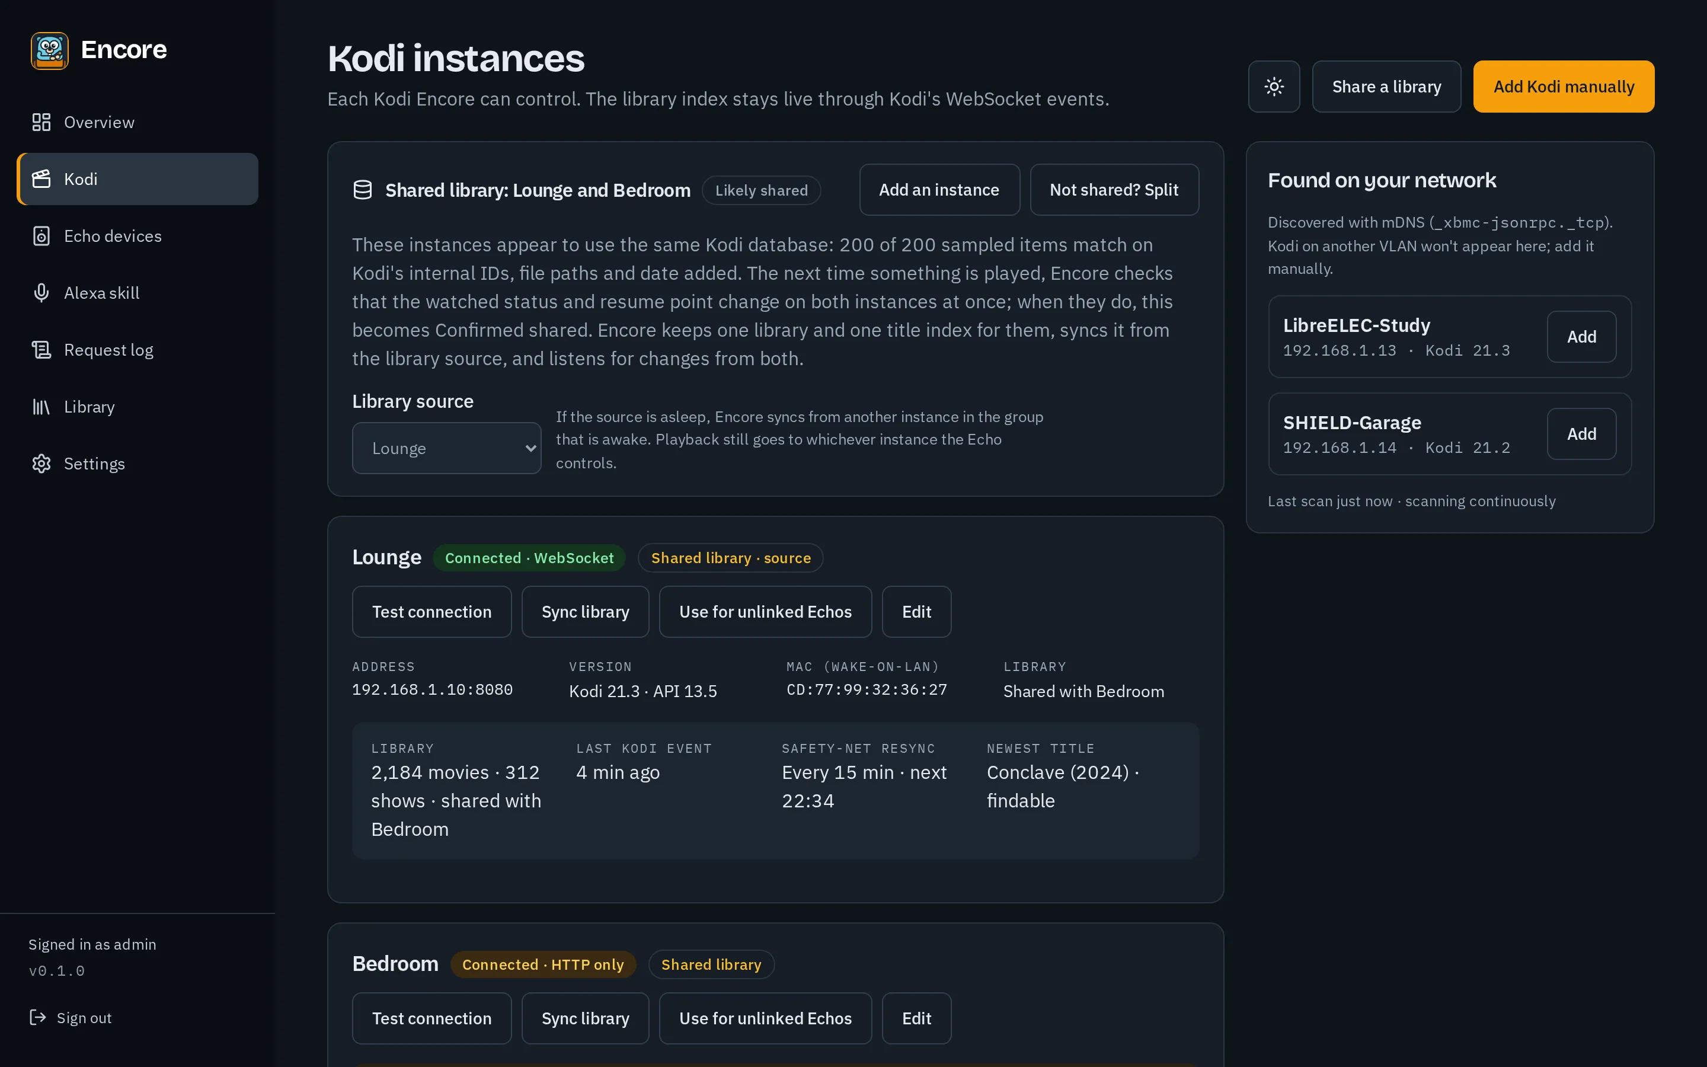Screen dimensions: 1707x1067
Task: Click the address 192.168.1.10:8080
Action: pyautogui.click(x=433, y=689)
